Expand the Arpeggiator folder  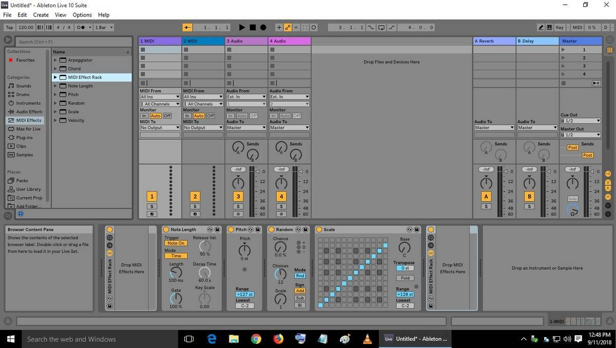click(x=55, y=60)
